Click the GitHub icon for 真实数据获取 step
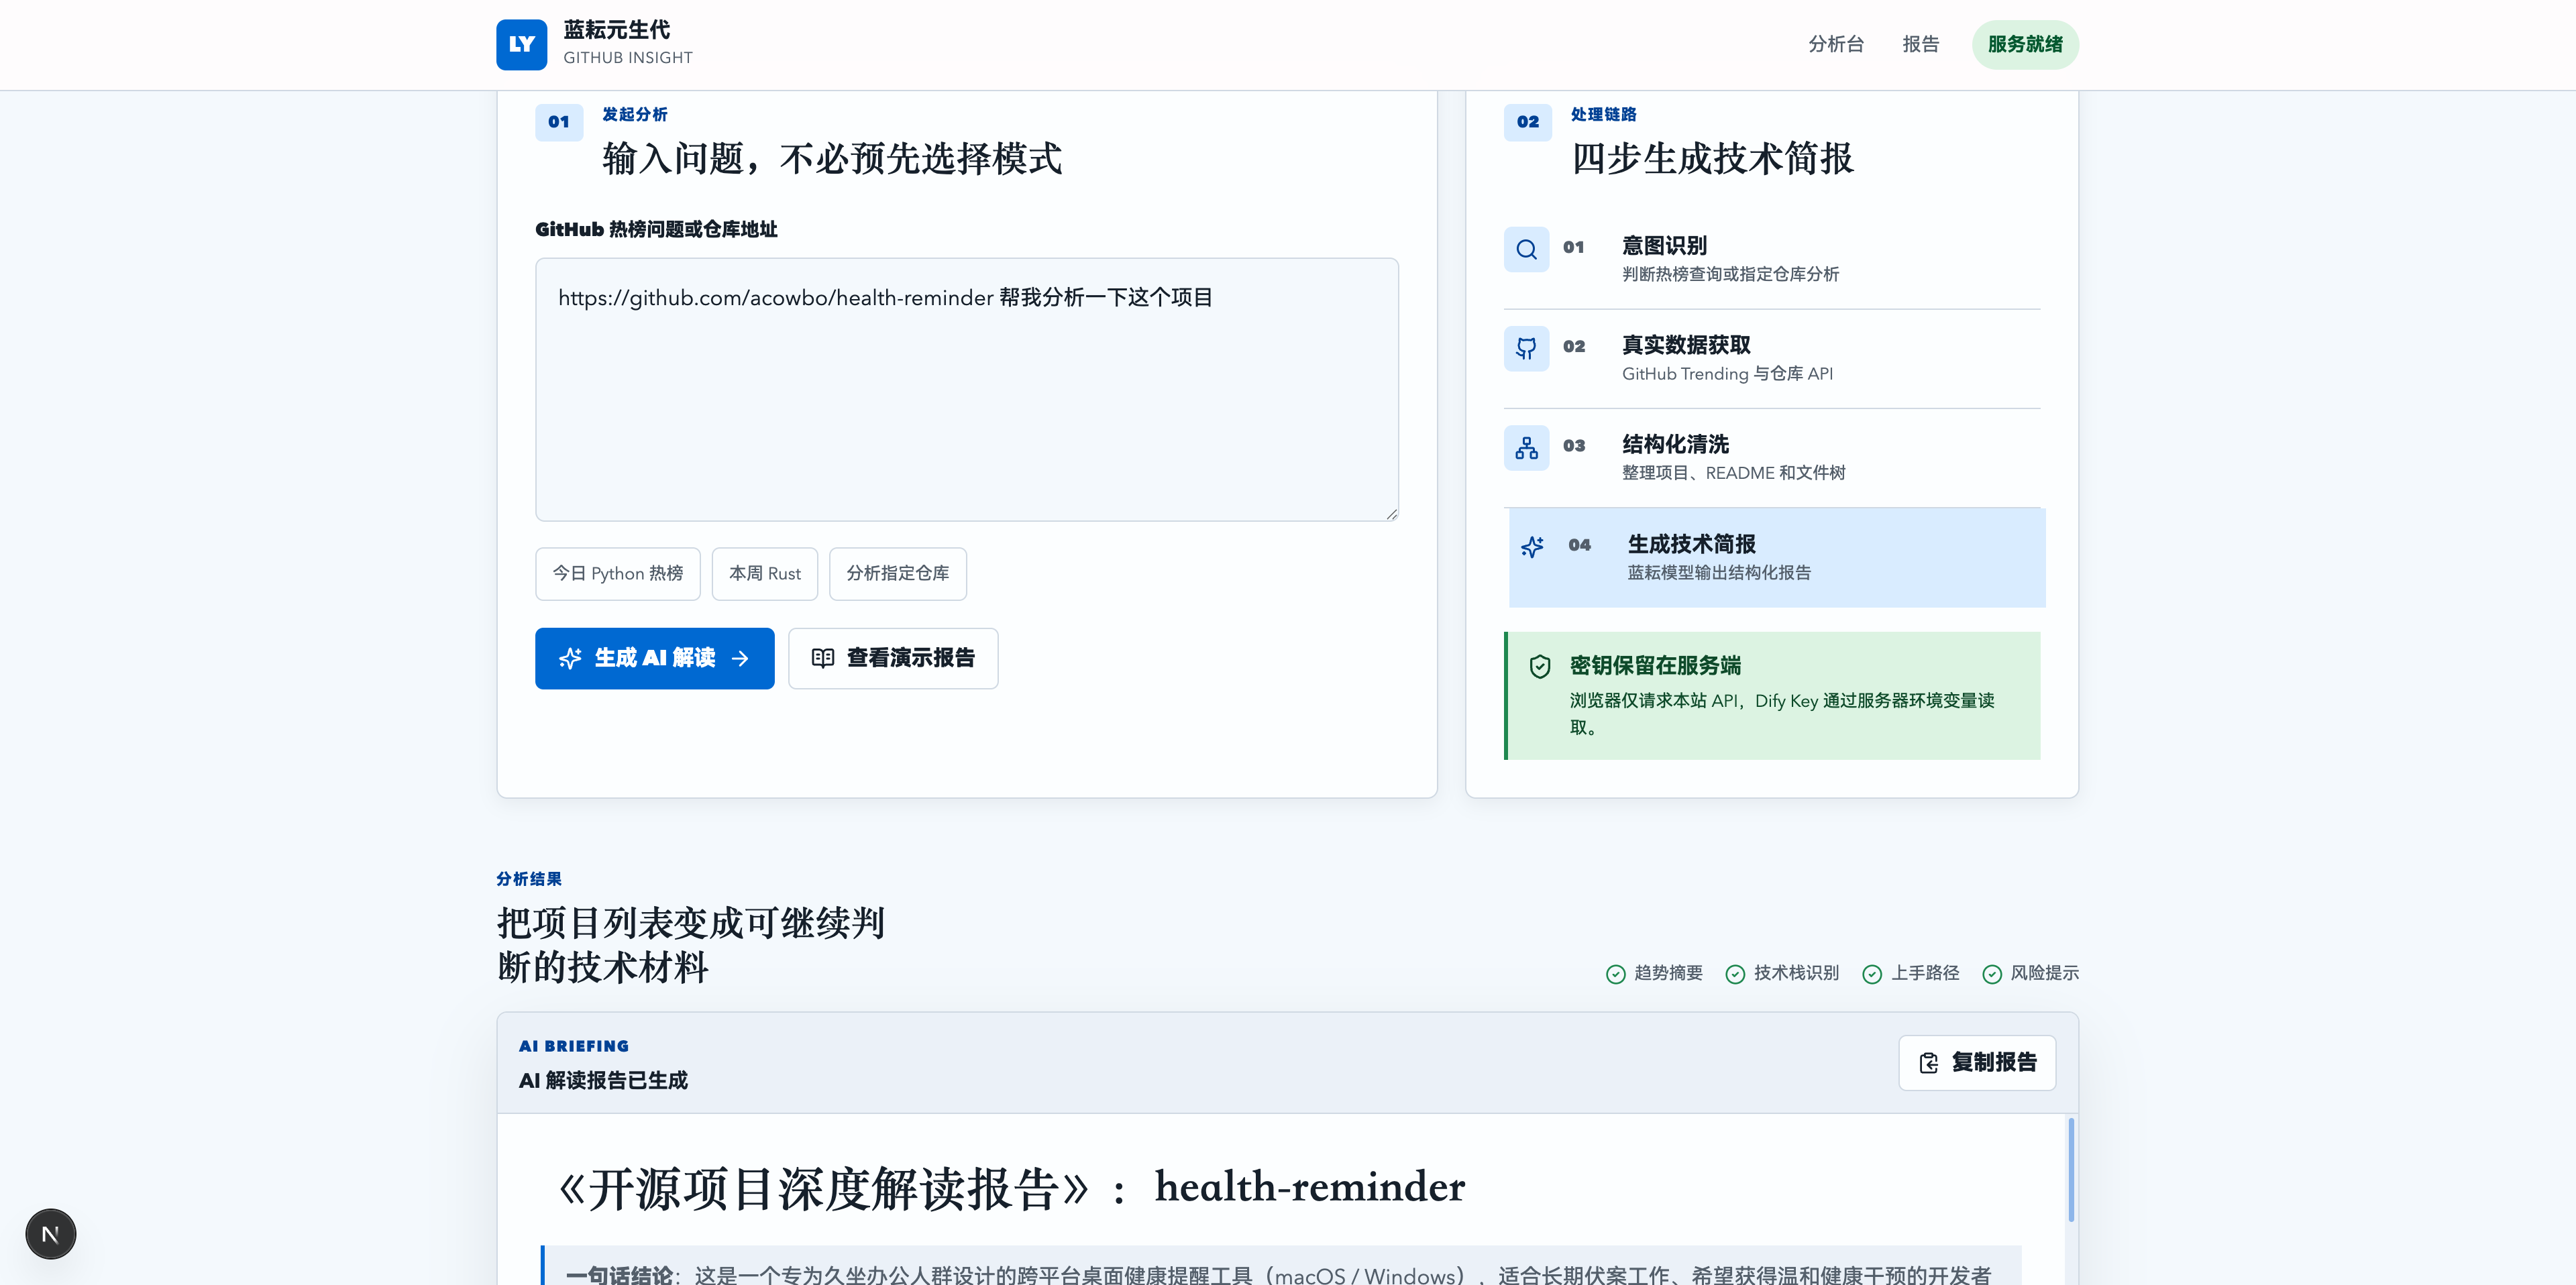This screenshot has width=2576, height=1285. point(1526,348)
